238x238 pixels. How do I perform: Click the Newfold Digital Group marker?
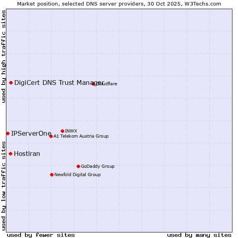(52, 175)
